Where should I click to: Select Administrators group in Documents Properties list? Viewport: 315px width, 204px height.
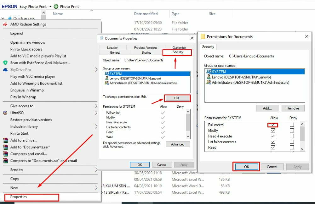click(x=143, y=83)
